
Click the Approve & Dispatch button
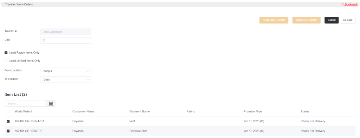pyautogui.click(x=307, y=20)
